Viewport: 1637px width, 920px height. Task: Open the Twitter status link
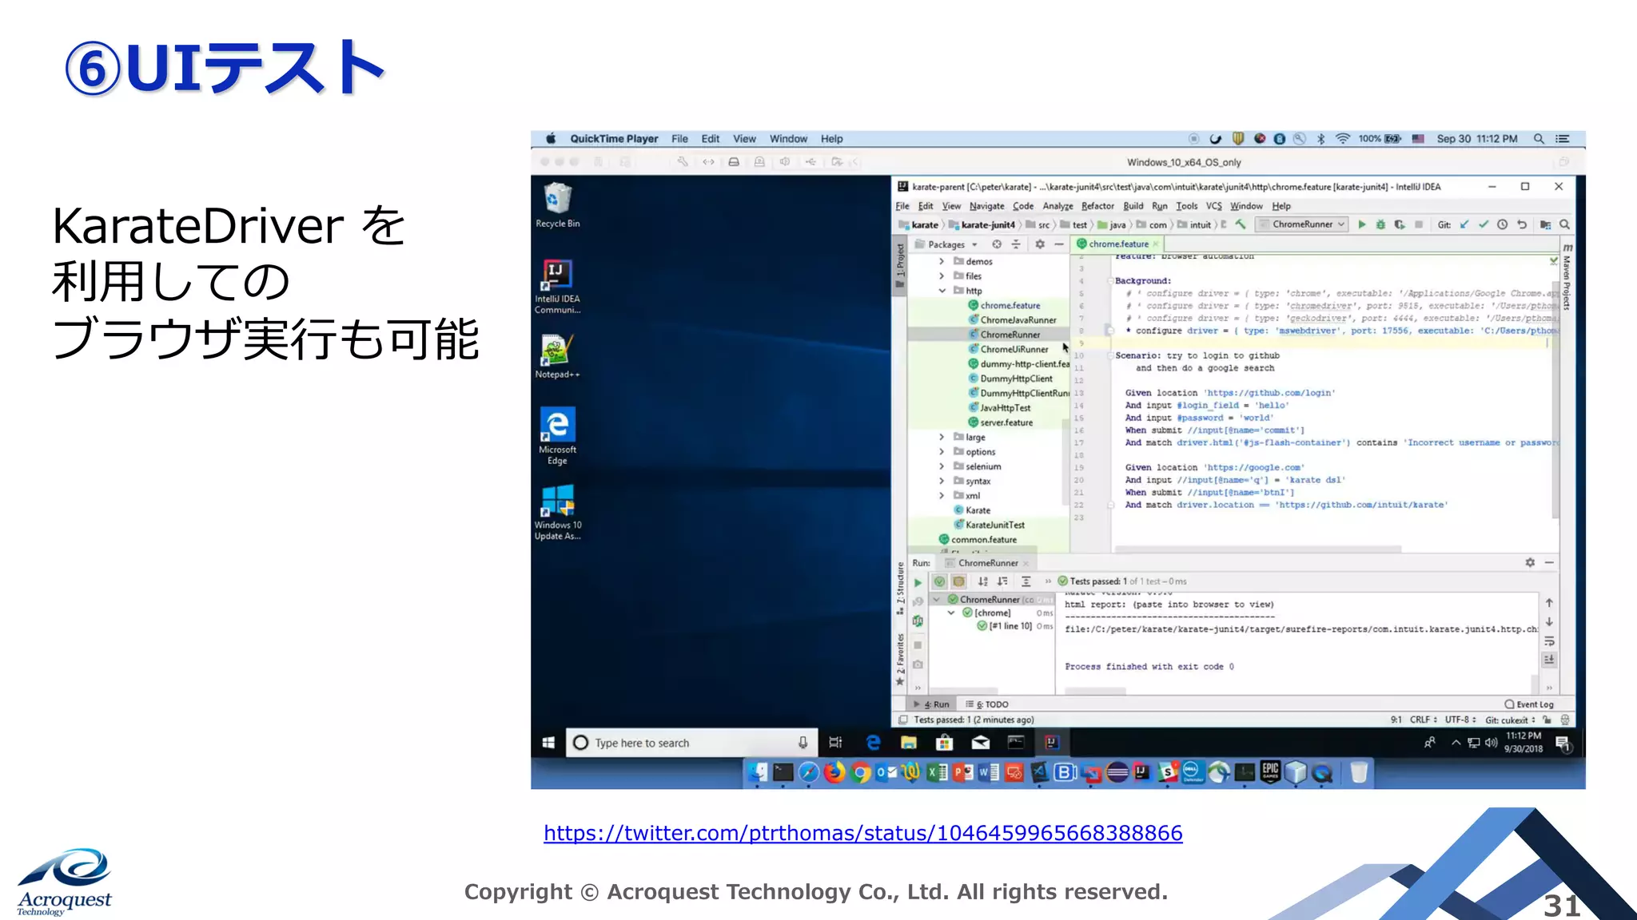tap(862, 833)
